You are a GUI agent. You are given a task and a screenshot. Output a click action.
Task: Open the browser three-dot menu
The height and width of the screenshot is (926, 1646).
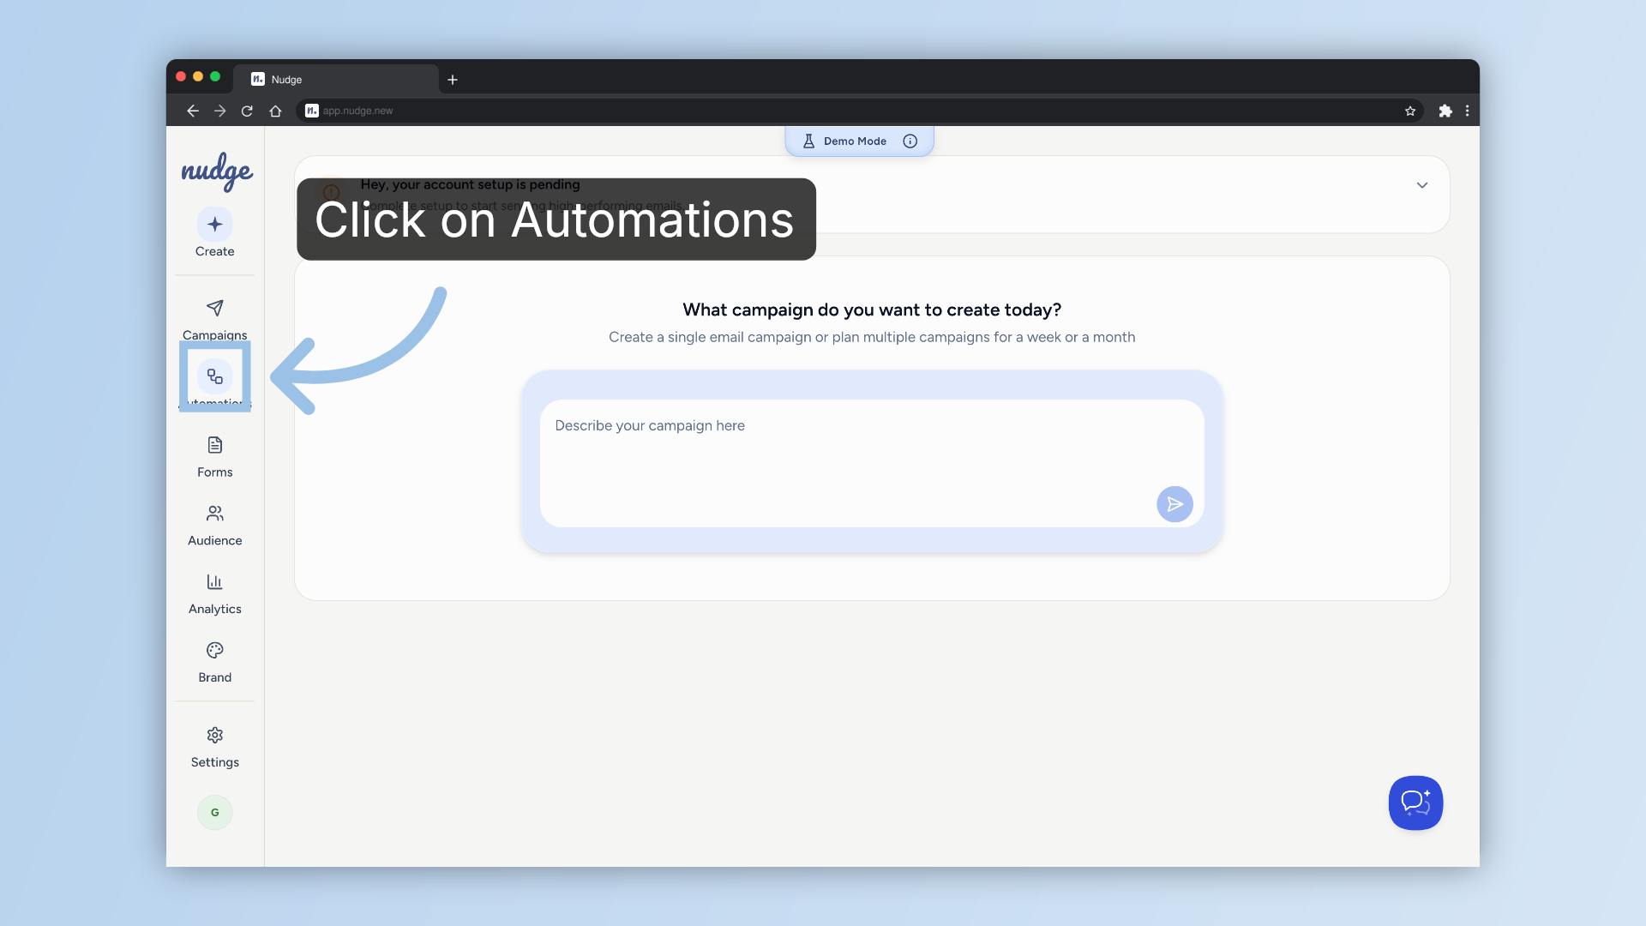(1468, 111)
